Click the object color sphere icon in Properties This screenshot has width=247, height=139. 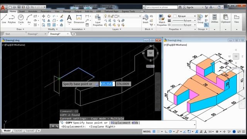coord(169,16)
